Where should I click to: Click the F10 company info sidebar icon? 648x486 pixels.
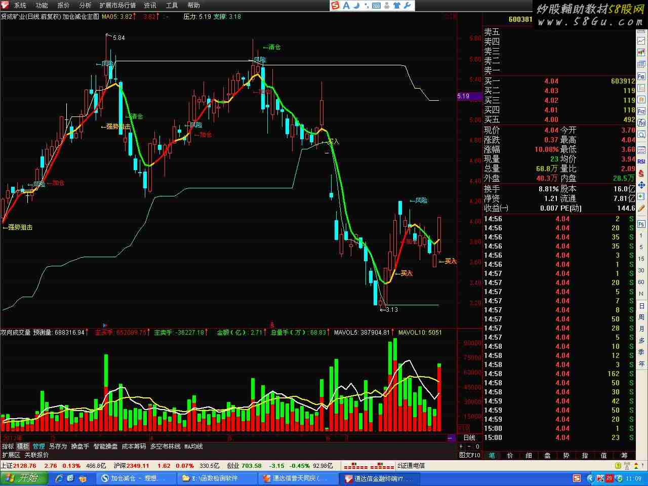641,76
